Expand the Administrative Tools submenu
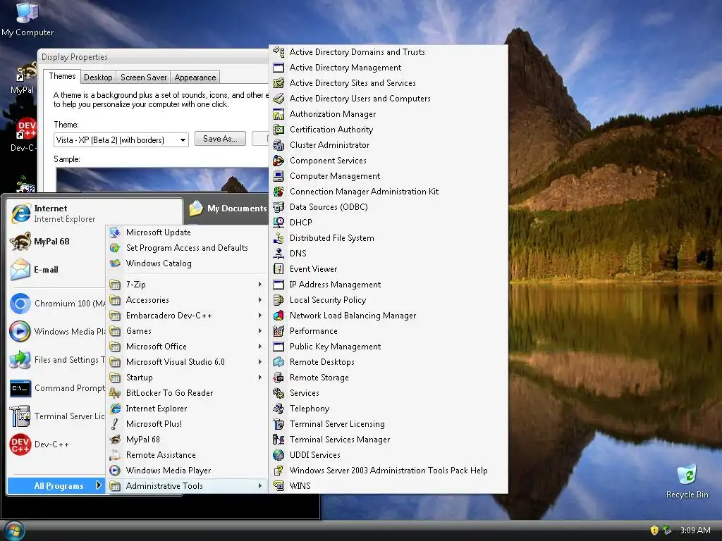722x541 pixels. [186, 486]
